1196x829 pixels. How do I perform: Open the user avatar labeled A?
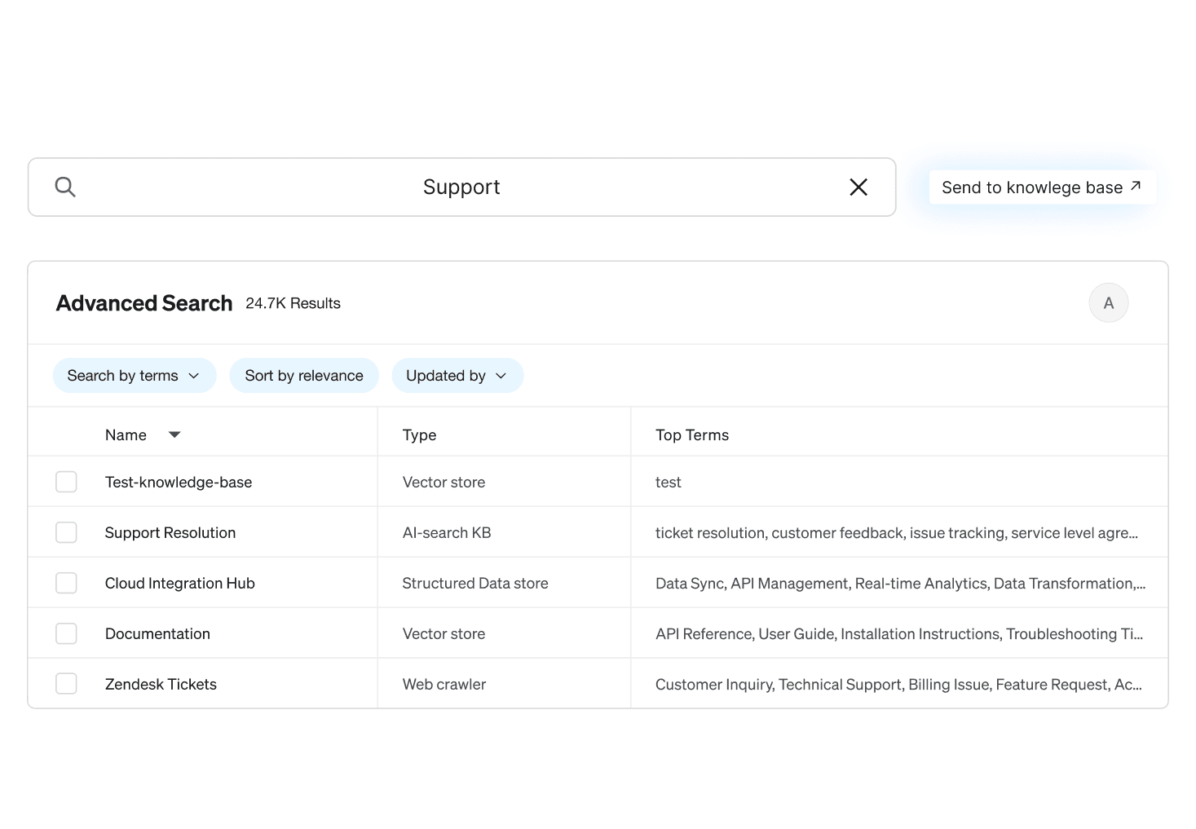(1109, 303)
